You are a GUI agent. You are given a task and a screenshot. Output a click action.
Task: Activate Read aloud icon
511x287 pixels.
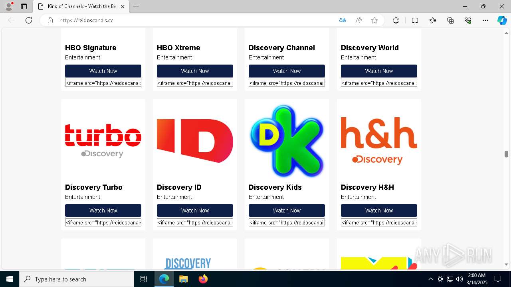click(358, 20)
